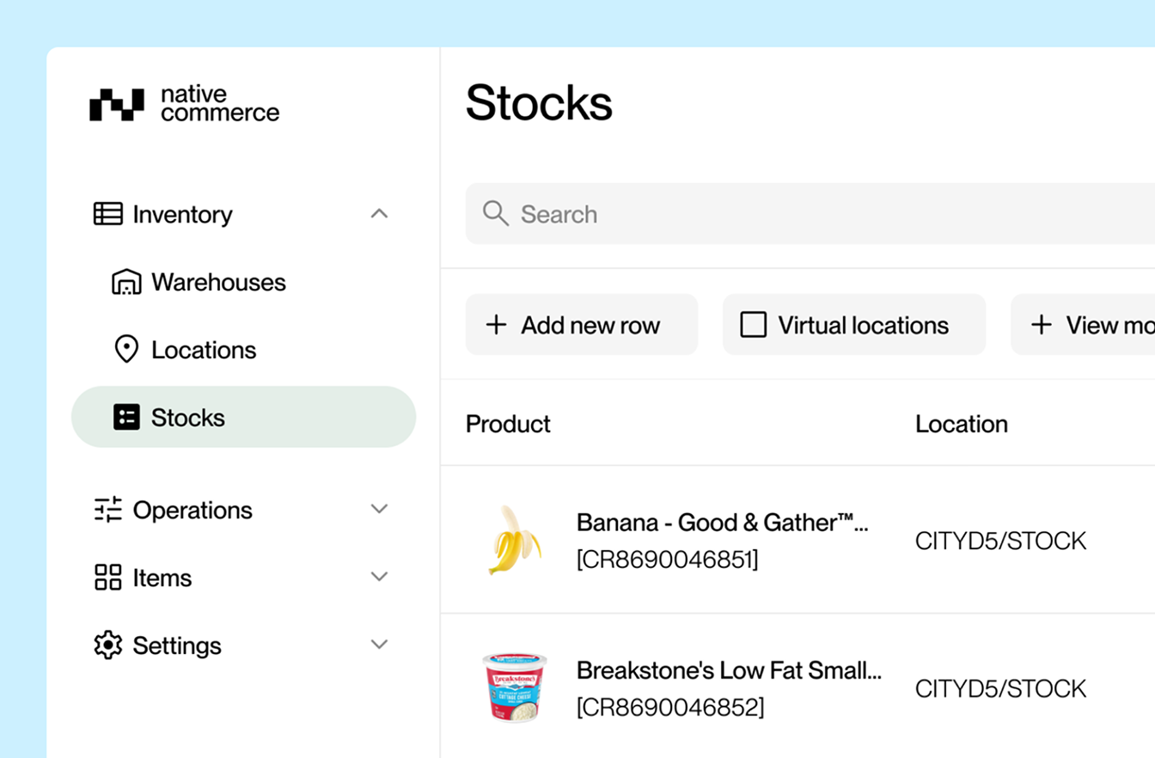
Task: Click the Settings gear icon
Action: coord(106,645)
